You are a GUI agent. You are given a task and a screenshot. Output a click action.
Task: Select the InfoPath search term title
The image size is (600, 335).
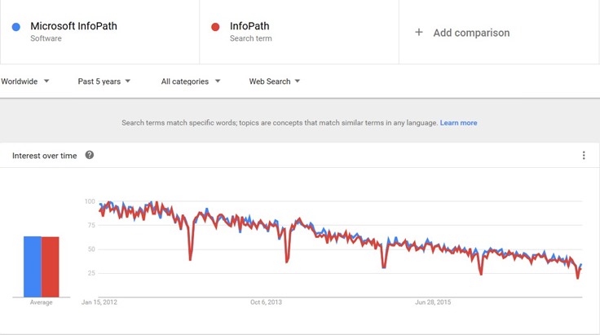point(249,26)
